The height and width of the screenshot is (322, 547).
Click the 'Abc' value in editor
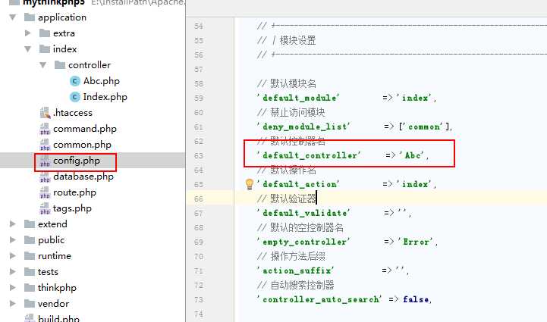point(413,155)
